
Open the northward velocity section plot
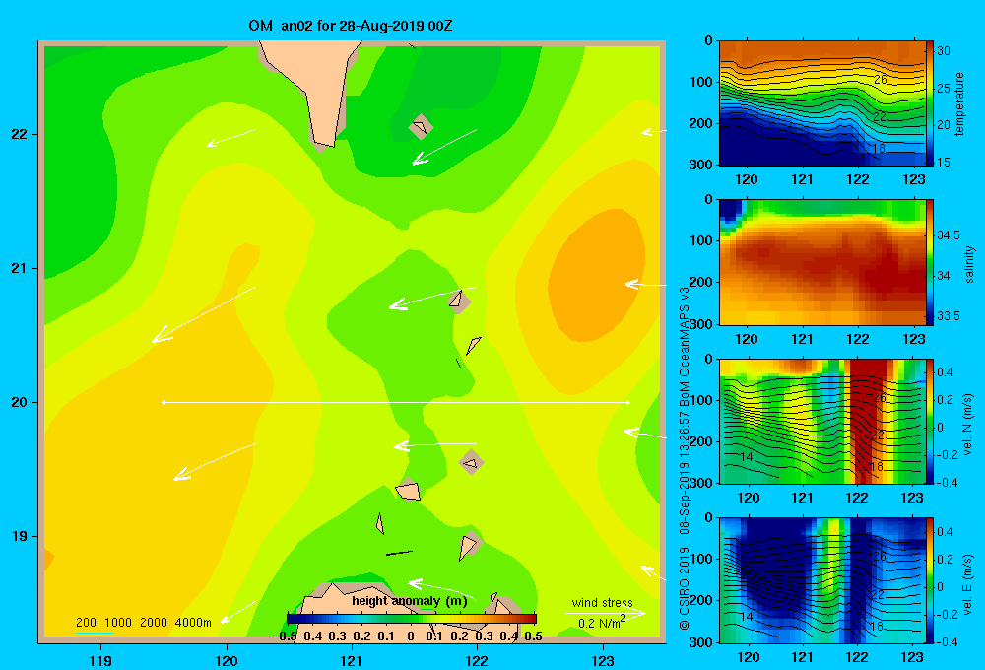[x=822, y=421]
